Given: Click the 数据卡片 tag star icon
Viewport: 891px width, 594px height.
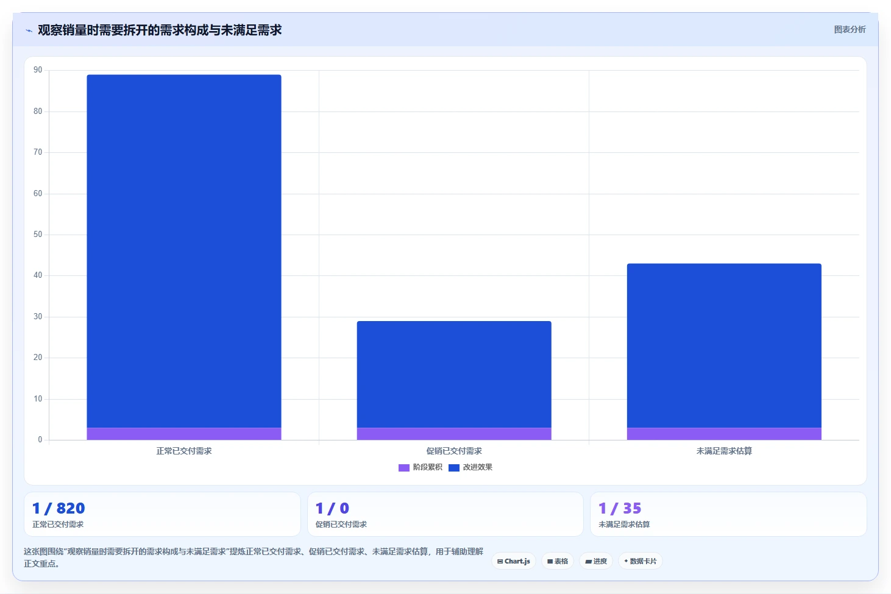Looking at the screenshot, I should click(626, 561).
